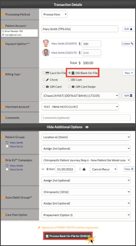Select the Card On-File billing type
The width and height of the screenshot is (136, 246).
[x=44, y=73]
